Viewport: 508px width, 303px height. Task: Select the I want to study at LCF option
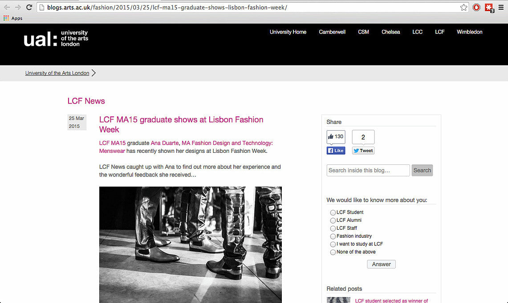pos(333,244)
